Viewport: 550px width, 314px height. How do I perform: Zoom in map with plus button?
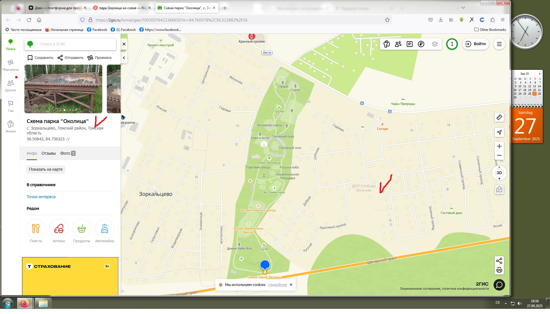click(499, 146)
